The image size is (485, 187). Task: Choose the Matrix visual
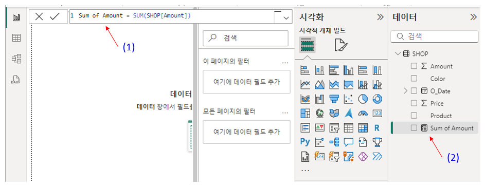[x=363, y=127]
